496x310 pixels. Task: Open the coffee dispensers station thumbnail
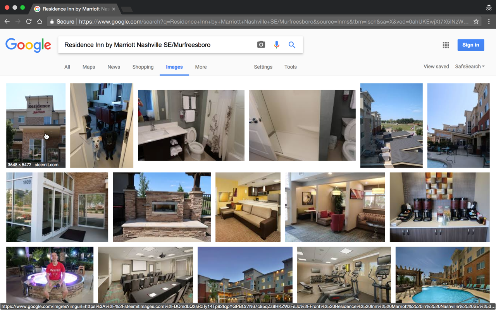pyautogui.click(x=440, y=207)
